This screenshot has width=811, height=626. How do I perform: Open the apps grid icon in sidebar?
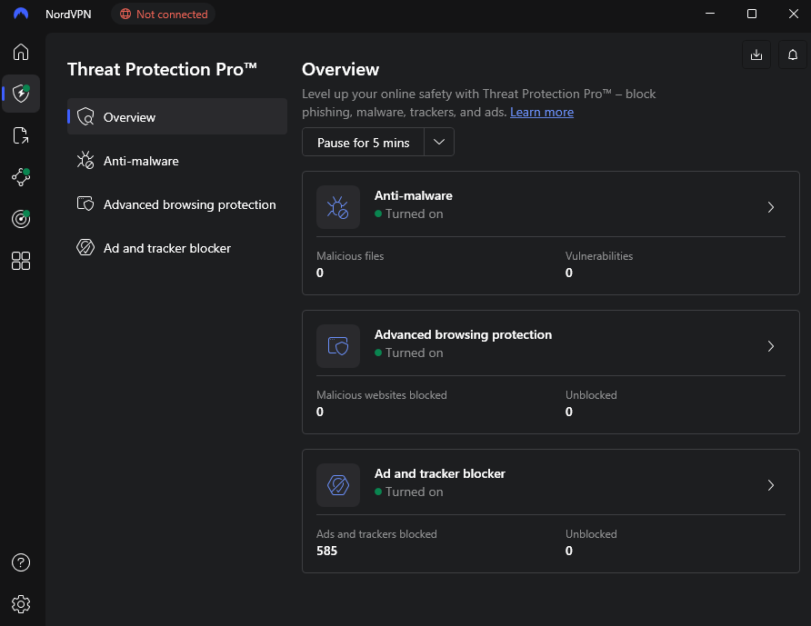pyautogui.click(x=20, y=261)
